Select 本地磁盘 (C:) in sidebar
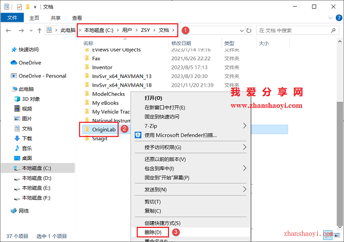The height and width of the screenshot is (242, 344). pyautogui.click(x=36, y=168)
